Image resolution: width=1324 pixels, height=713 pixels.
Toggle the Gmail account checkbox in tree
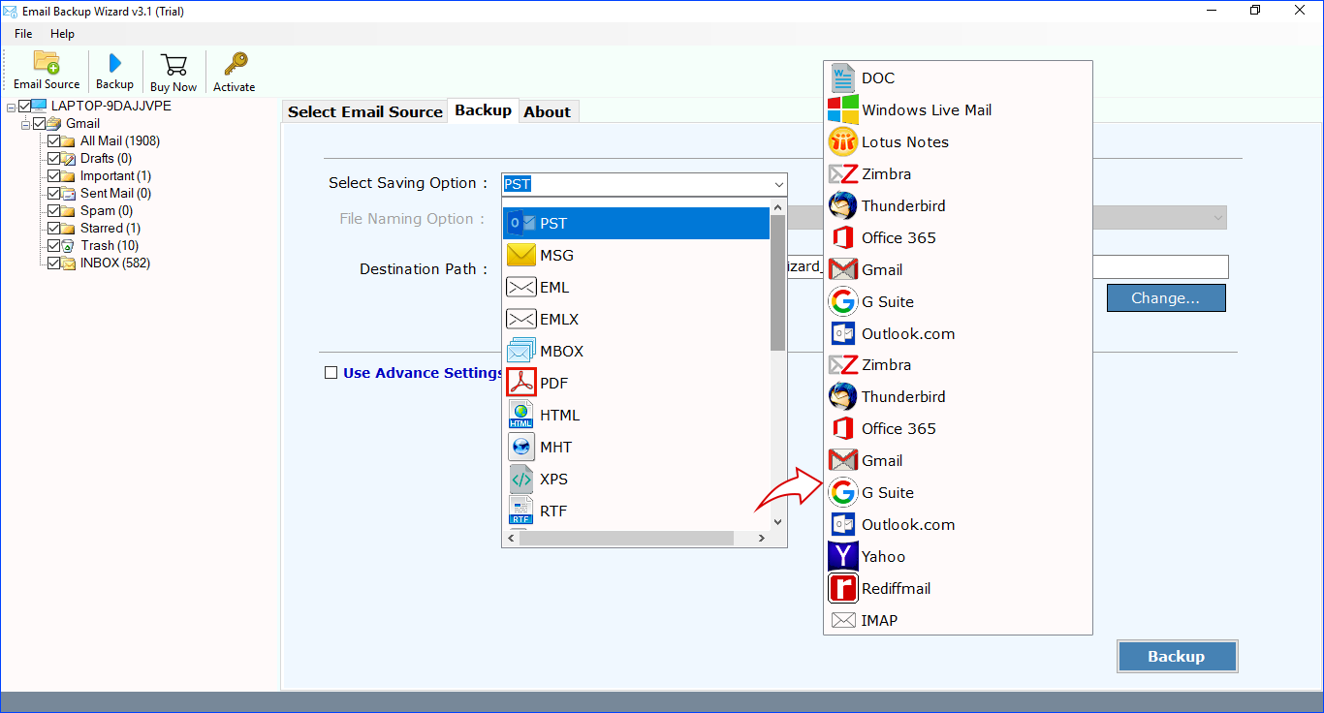point(39,123)
